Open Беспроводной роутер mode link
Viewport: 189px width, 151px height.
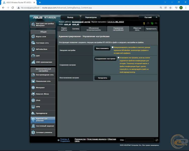pos(81,22)
